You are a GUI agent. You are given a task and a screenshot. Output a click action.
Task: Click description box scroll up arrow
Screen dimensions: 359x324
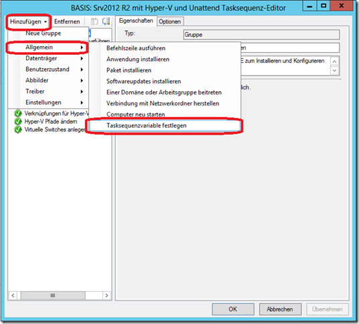334,62
